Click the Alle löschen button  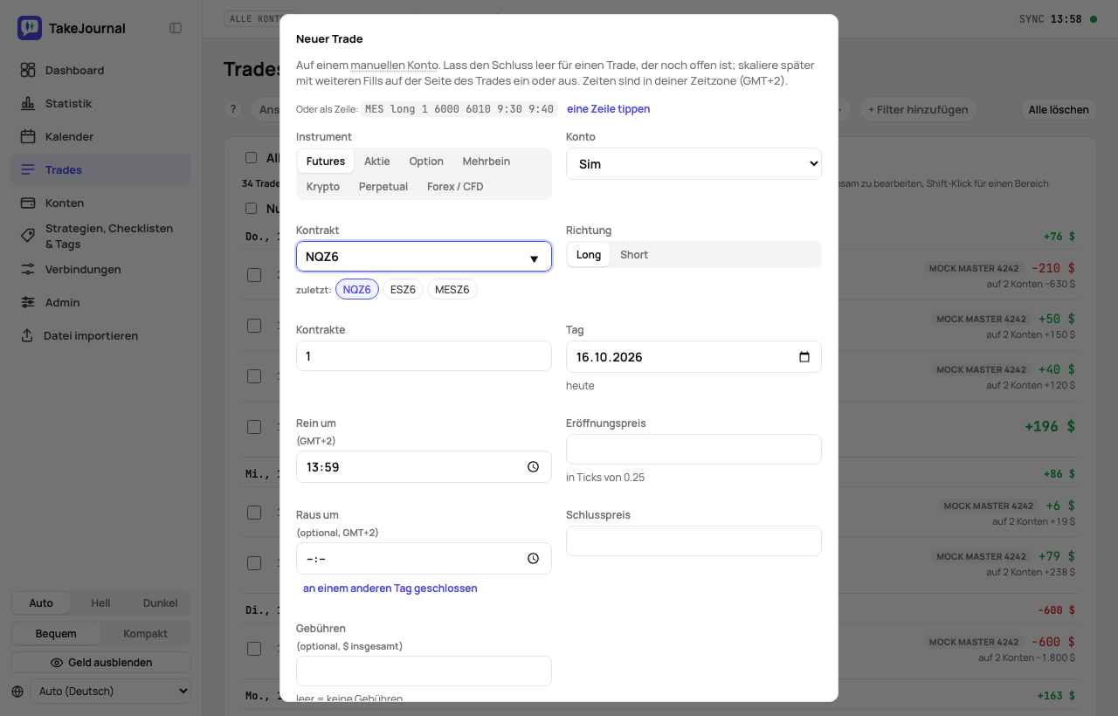1059,110
